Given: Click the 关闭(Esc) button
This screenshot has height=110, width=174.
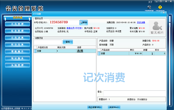Looking at the screenshot, I should click(114, 107).
